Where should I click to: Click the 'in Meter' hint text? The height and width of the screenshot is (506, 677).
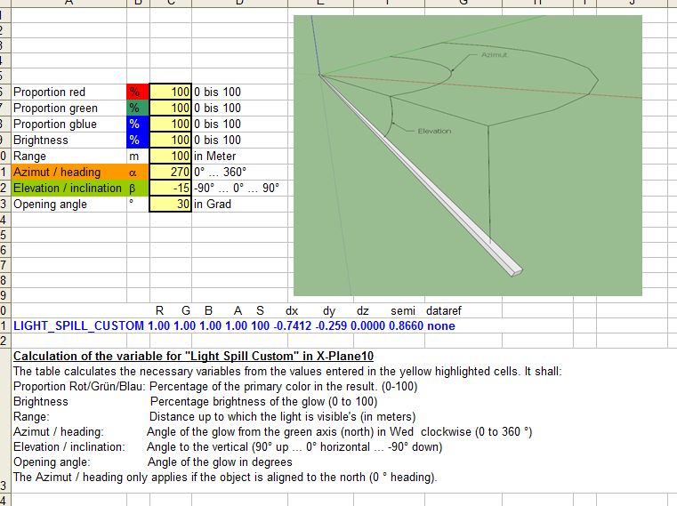(214, 156)
